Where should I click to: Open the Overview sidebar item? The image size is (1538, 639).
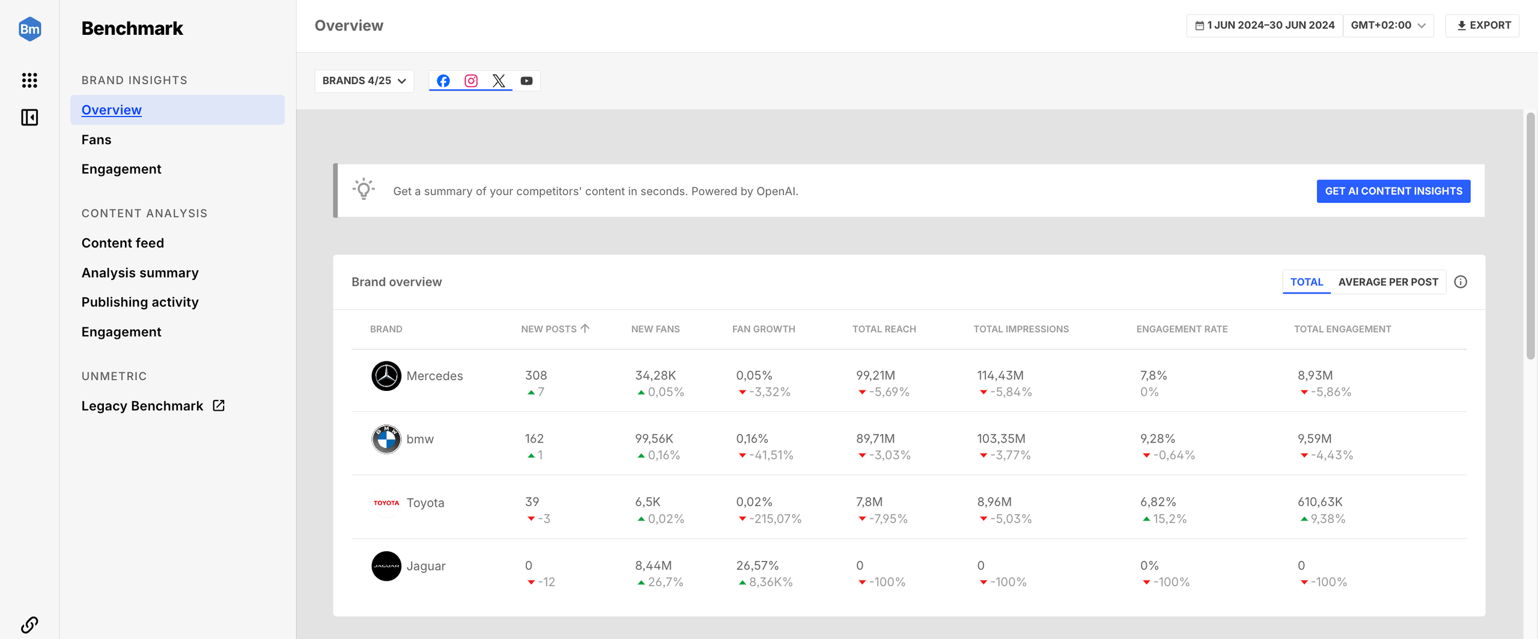pos(177,110)
